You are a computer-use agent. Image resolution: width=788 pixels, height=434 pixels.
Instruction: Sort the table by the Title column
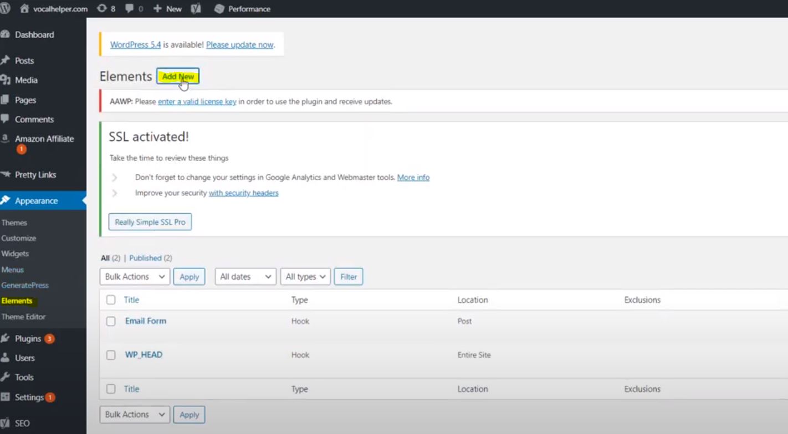click(x=131, y=299)
